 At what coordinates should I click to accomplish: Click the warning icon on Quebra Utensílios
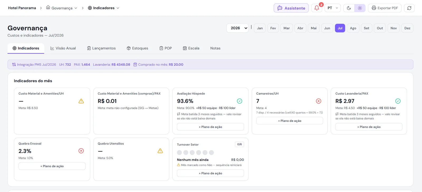point(160,151)
